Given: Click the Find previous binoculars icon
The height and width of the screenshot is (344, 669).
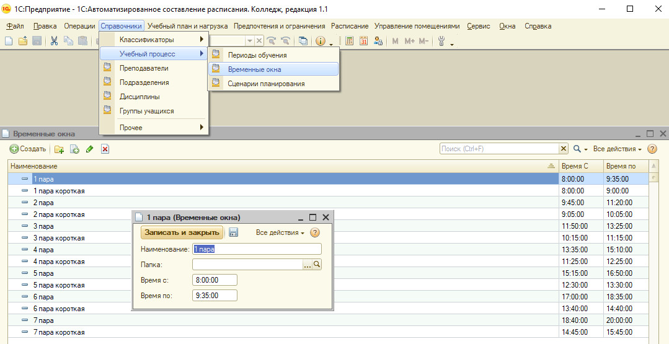Looking at the screenshot, I should [285, 41].
